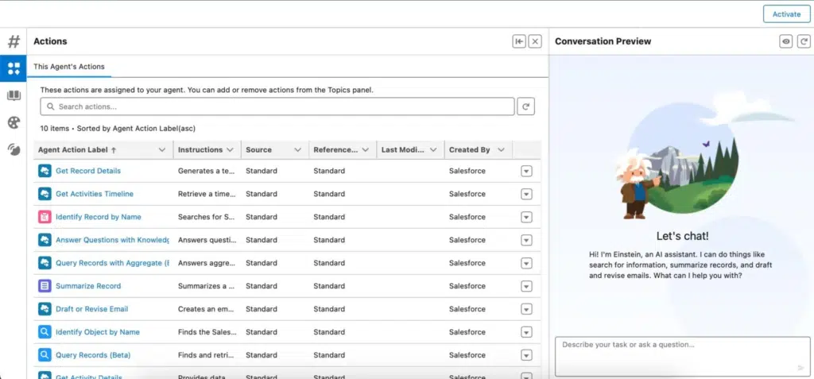Refresh the Conversation Preview panel
This screenshot has width=814, height=379.
click(x=803, y=41)
